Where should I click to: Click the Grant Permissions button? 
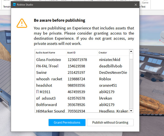click(67, 122)
